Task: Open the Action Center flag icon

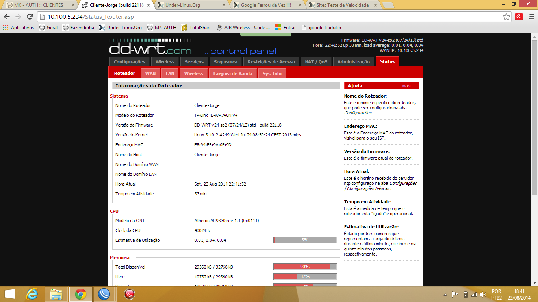Action: 455,295
